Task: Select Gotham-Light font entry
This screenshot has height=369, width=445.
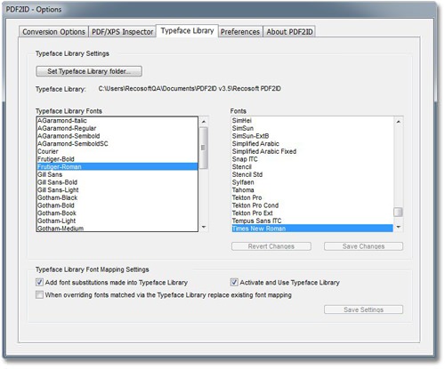Action: point(117,221)
